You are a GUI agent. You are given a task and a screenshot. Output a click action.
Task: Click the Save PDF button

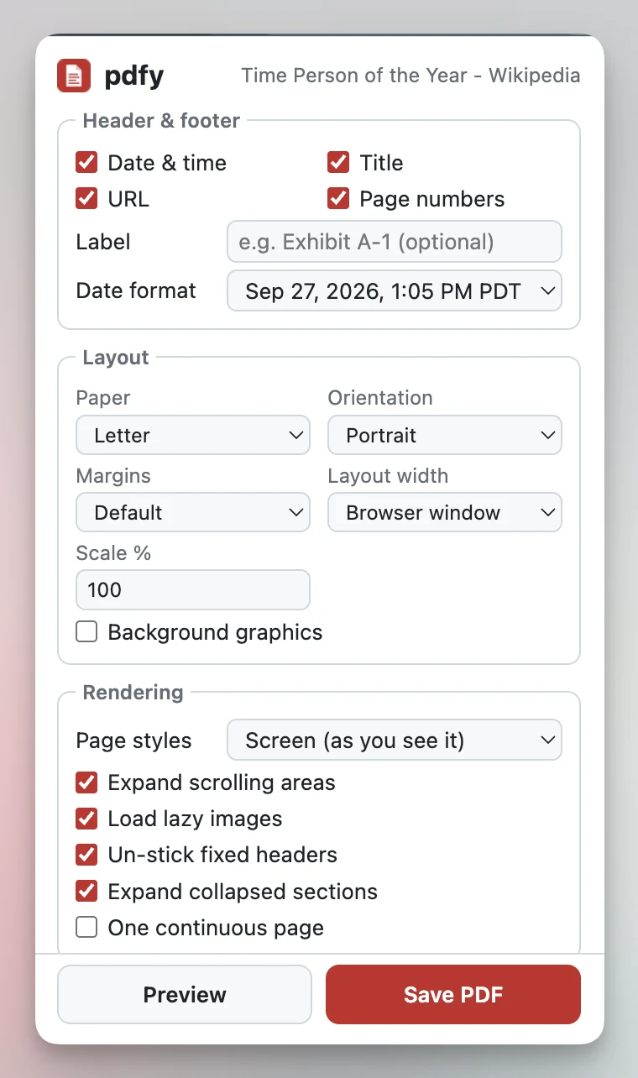click(x=453, y=994)
